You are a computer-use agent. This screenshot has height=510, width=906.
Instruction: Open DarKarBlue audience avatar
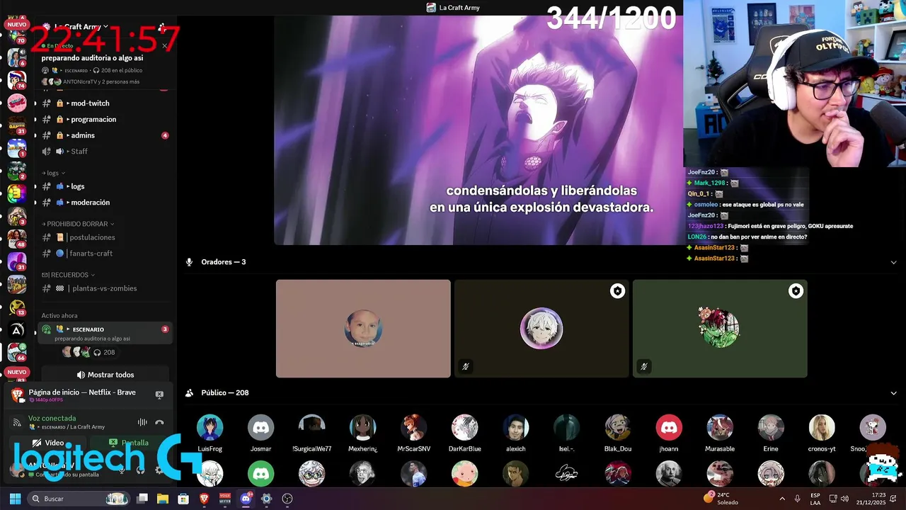point(465,428)
